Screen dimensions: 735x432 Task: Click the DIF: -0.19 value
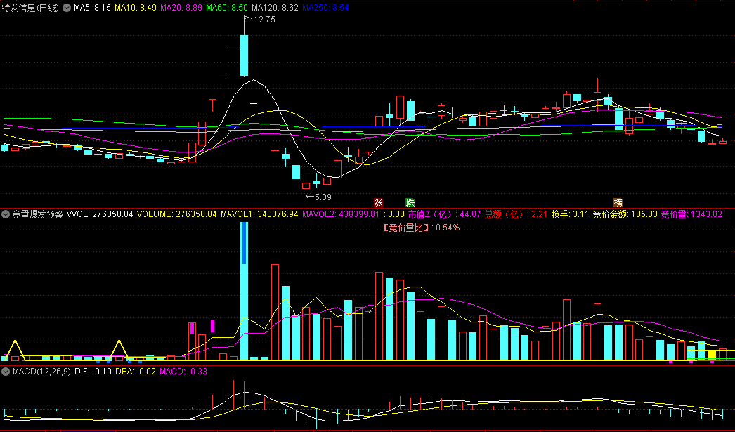pos(93,372)
